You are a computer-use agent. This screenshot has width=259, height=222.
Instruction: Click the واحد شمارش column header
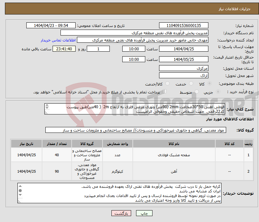117,144
